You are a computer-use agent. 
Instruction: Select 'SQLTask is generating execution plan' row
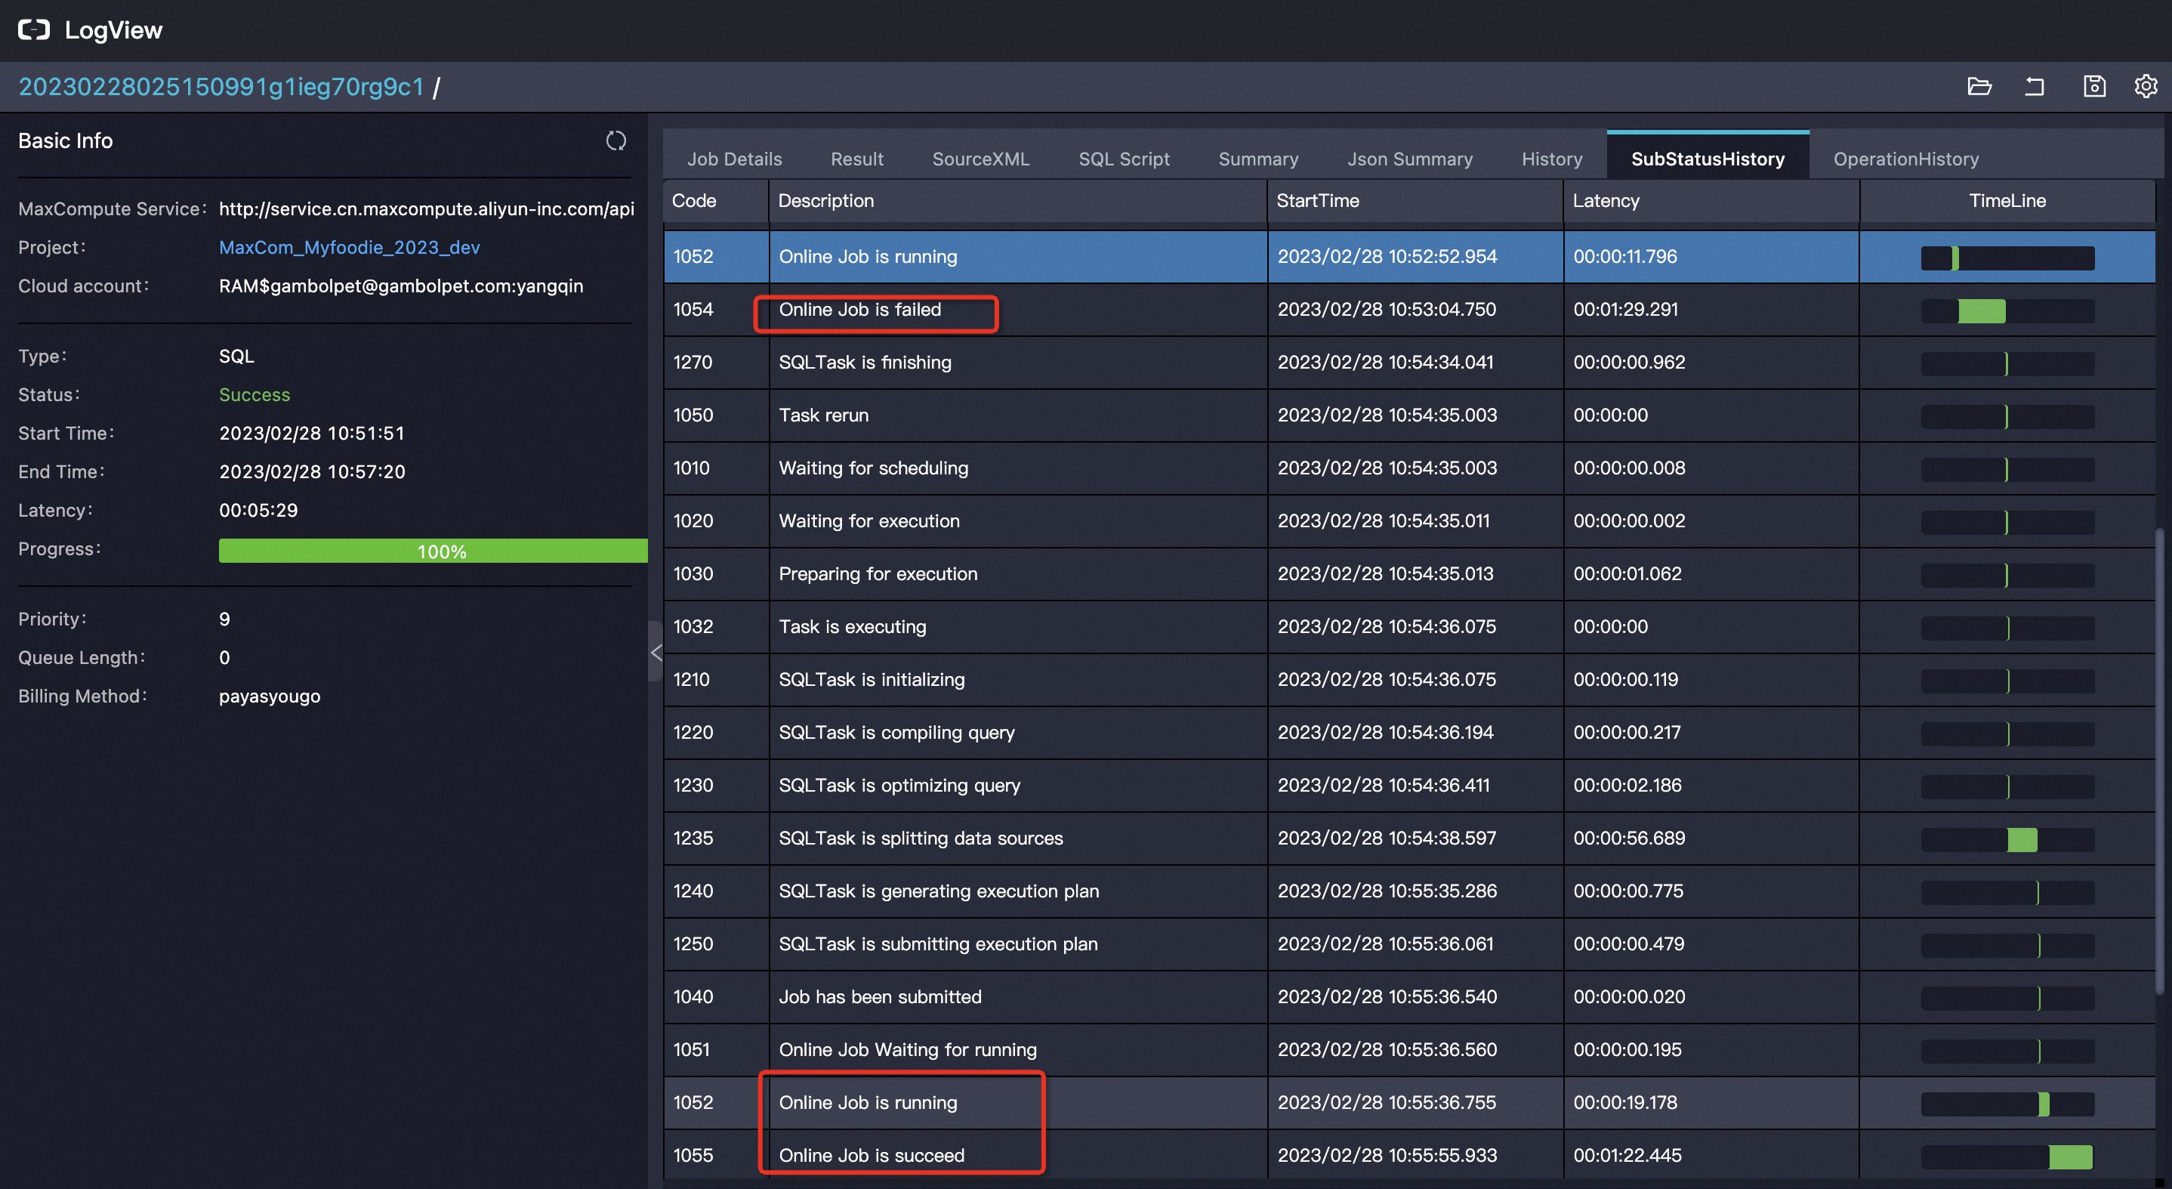pyautogui.click(x=1409, y=891)
